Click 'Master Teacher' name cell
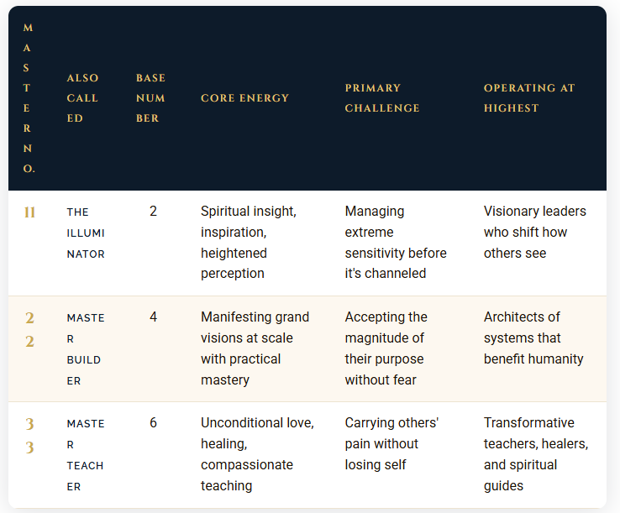This screenshot has width=620, height=513. coord(86,455)
